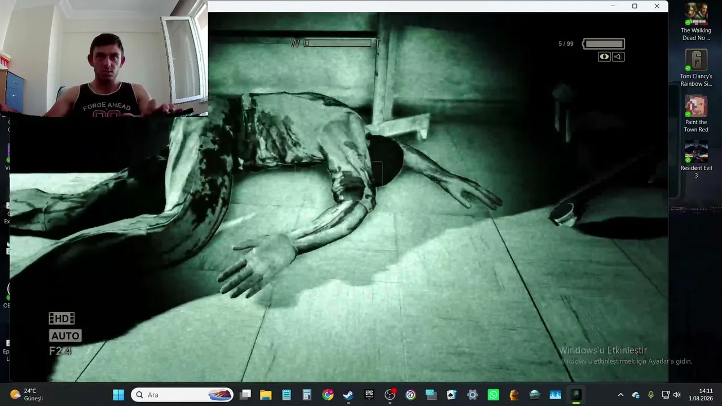Click the night vision eye indicator
722x406 pixels.
click(604, 56)
